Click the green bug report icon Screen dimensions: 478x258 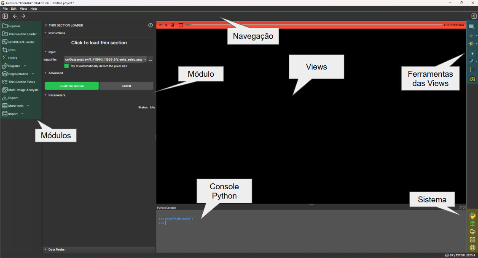point(473,224)
